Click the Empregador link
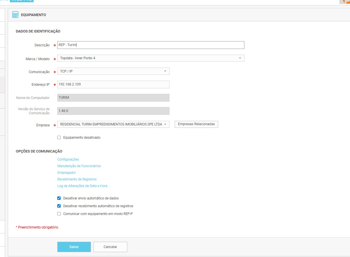The height and width of the screenshot is (257, 350). [66, 173]
